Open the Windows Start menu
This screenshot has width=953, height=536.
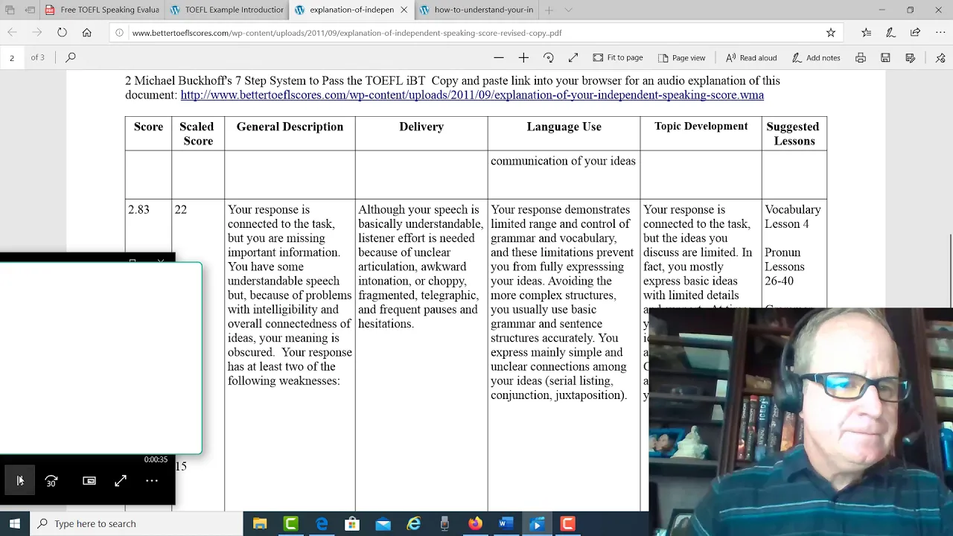point(15,523)
